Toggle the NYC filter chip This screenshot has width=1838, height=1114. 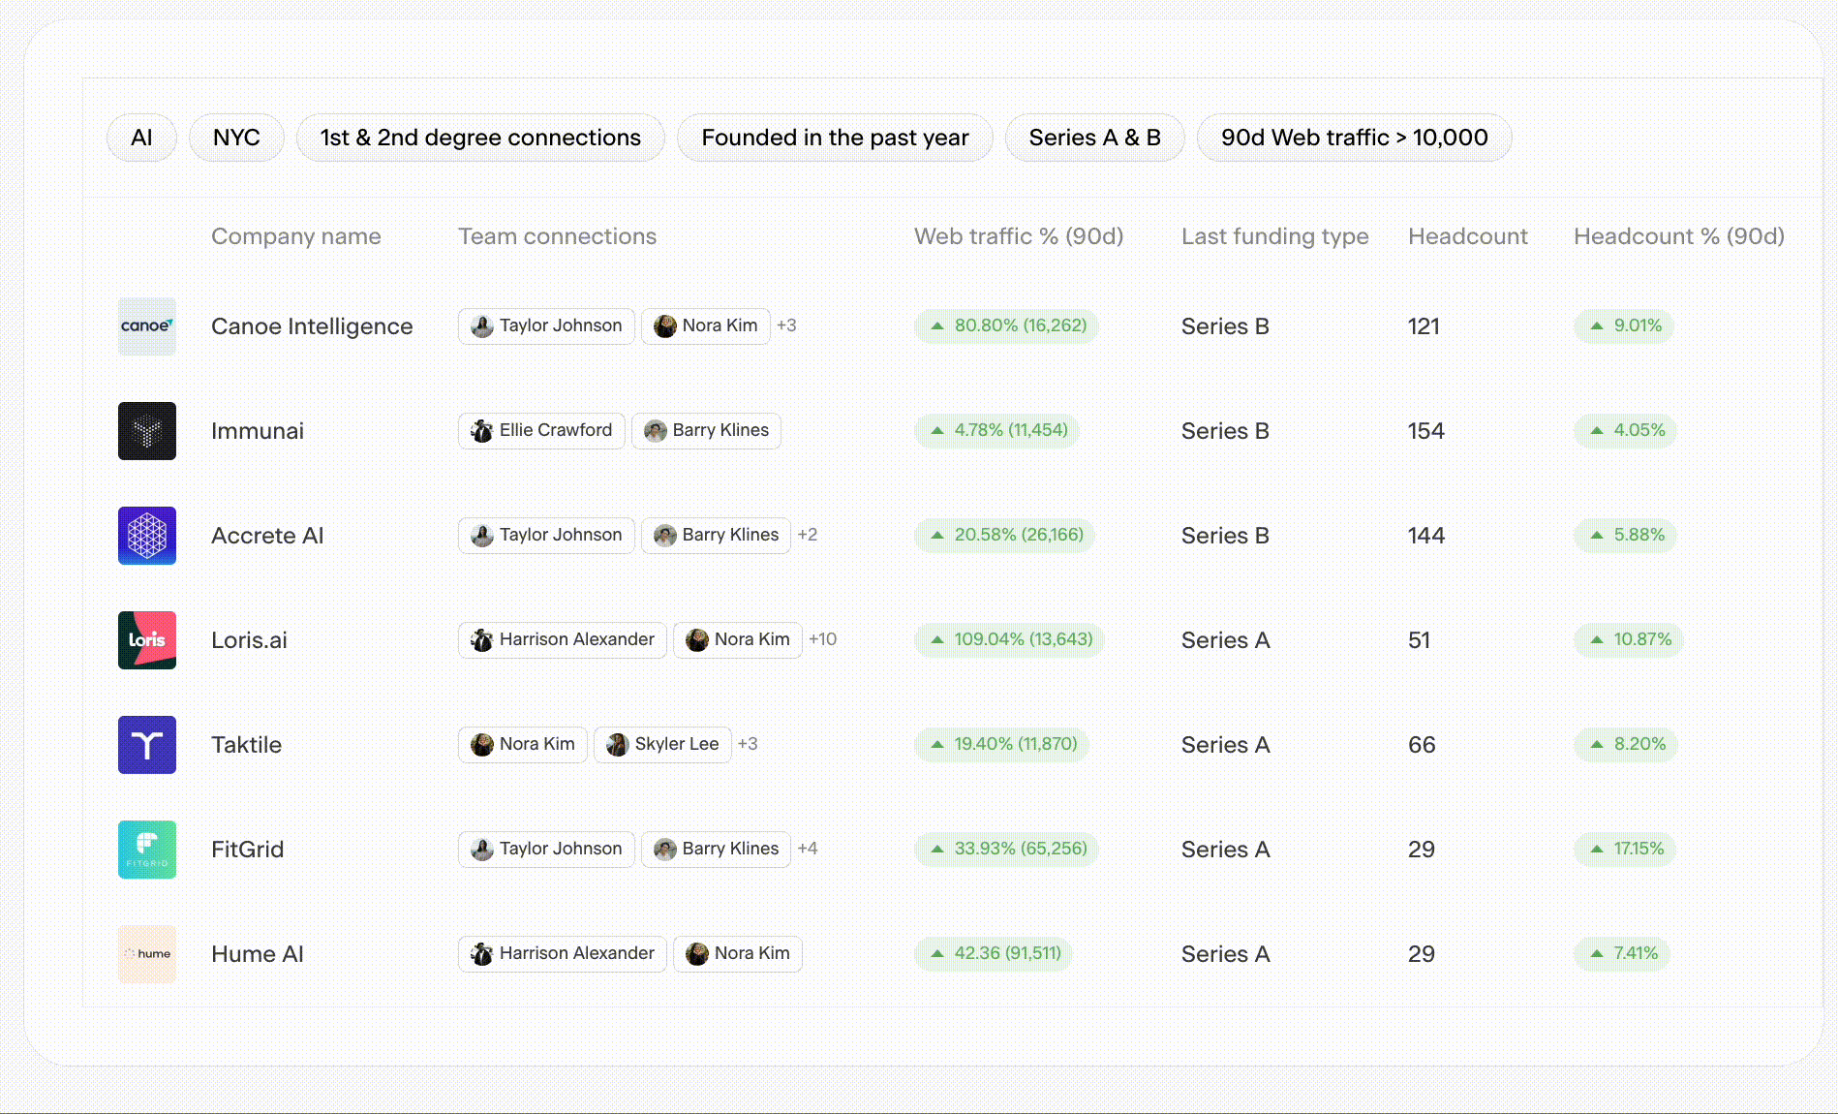[x=236, y=138]
